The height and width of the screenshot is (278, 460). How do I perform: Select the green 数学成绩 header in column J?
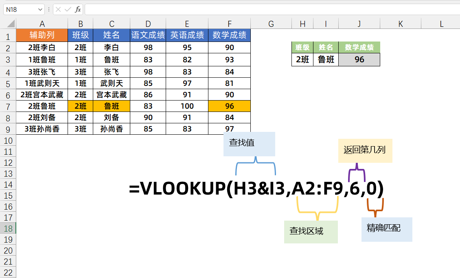[359, 47]
